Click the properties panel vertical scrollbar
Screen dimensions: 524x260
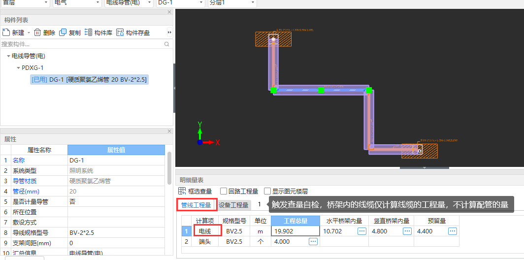tap(169, 167)
